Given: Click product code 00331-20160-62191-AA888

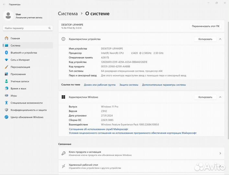Looking at the screenshot, I should click(115, 66).
